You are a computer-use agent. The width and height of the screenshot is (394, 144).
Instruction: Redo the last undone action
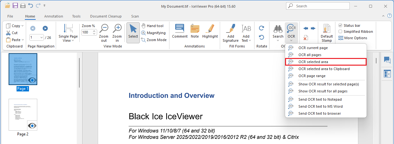coord(38,5)
